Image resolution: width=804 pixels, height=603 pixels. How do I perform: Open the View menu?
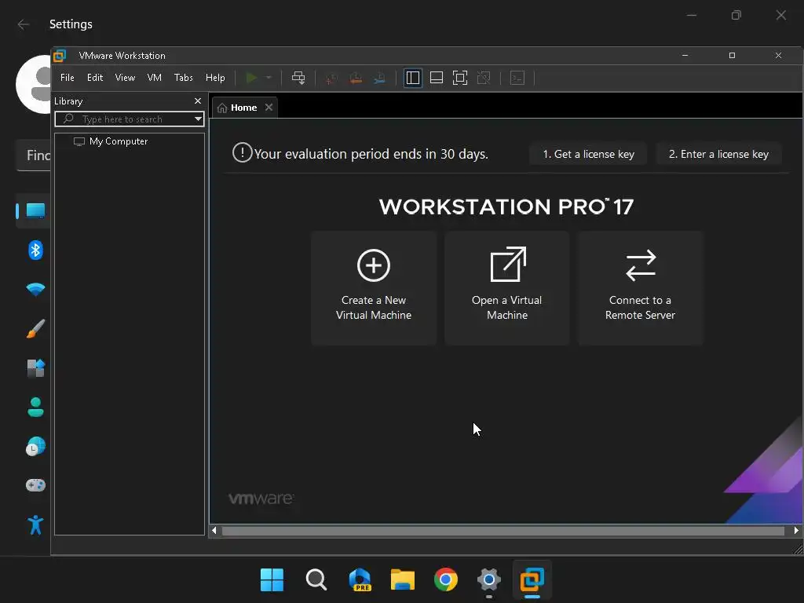coord(125,78)
